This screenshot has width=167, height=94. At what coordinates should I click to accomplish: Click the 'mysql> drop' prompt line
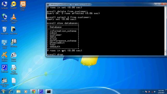(55, 55)
